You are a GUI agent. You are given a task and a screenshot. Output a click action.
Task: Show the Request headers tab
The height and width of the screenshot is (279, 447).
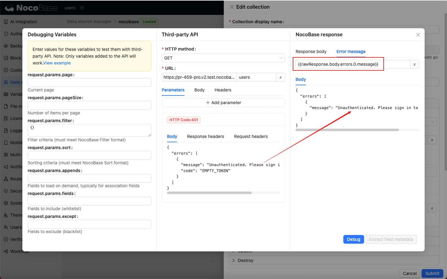(251, 136)
